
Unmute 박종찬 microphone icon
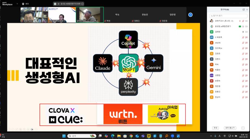click(243, 70)
